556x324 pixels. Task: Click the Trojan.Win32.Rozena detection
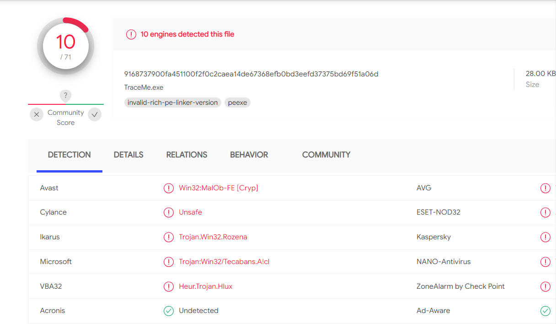click(x=213, y=237)
